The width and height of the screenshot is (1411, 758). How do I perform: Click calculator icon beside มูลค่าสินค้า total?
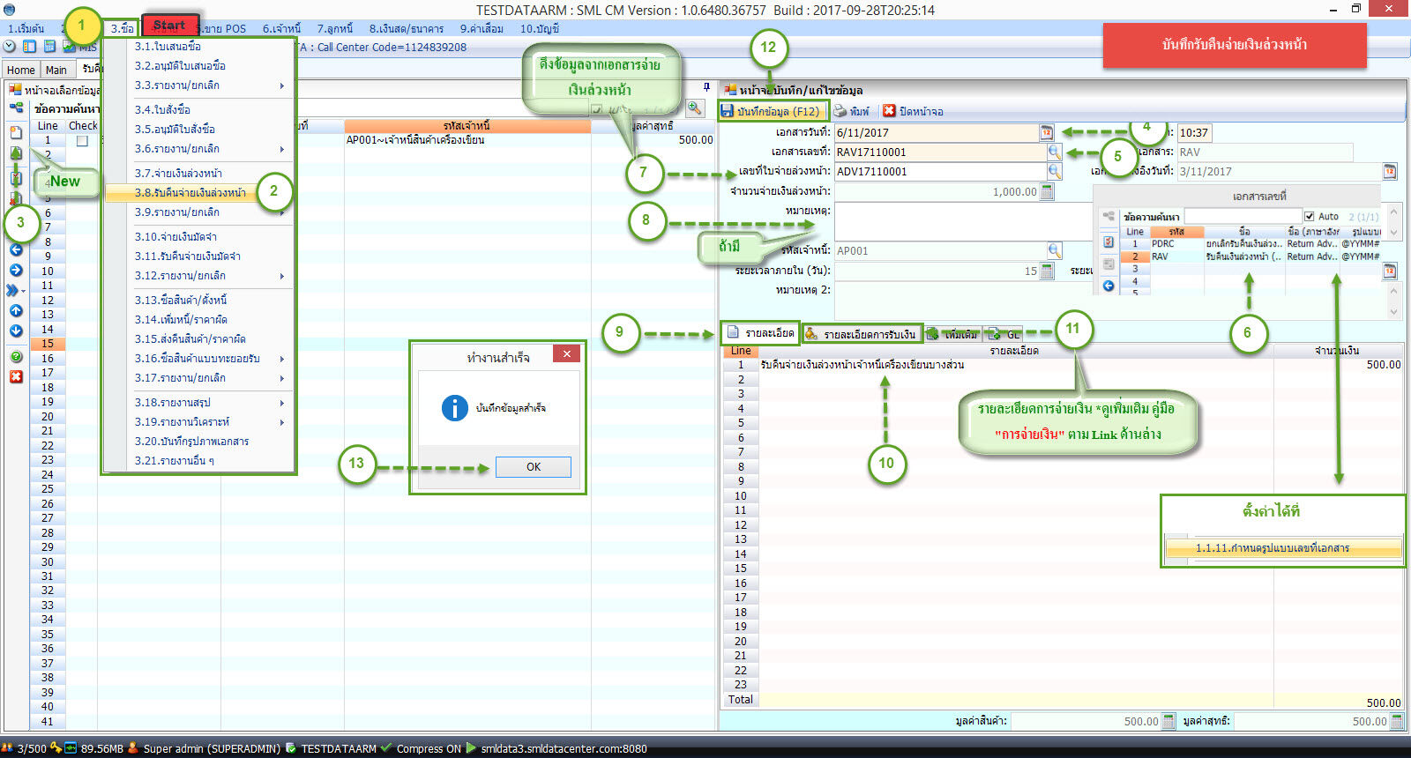pyautogui.click(x=1168, y=721)
